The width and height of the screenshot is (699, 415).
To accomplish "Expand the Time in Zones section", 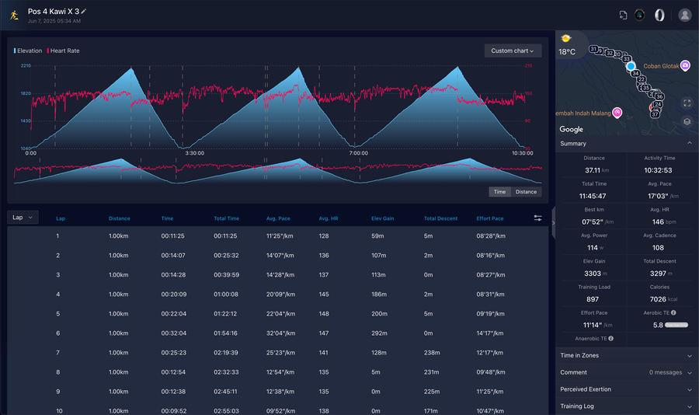I will (x=627, y=356).
